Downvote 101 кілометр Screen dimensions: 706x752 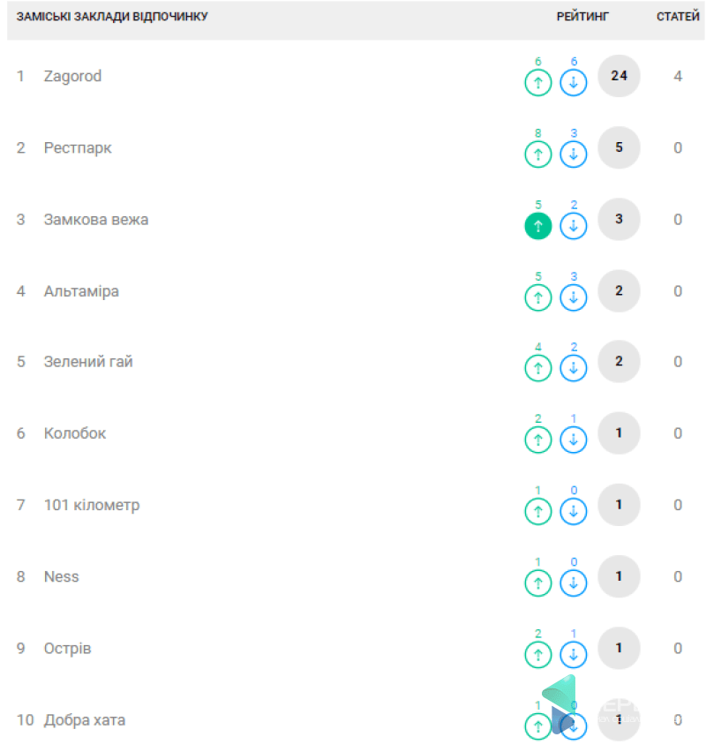574,511
